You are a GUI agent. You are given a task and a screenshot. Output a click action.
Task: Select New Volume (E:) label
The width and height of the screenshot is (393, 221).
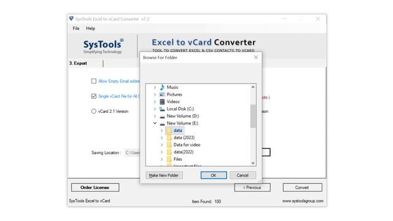(182, 123)
